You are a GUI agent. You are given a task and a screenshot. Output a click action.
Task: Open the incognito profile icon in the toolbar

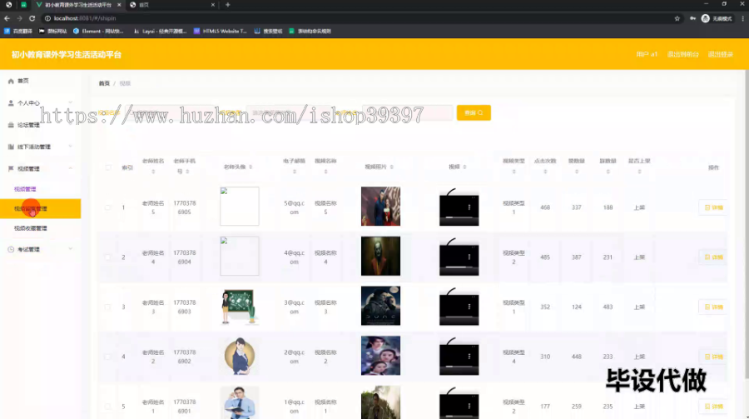pos(705,18)
